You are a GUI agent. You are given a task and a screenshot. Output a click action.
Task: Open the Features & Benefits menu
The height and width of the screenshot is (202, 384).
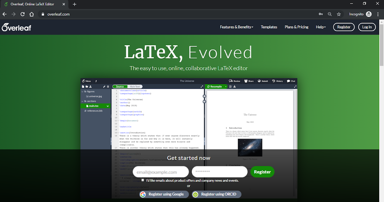[236, 27]
